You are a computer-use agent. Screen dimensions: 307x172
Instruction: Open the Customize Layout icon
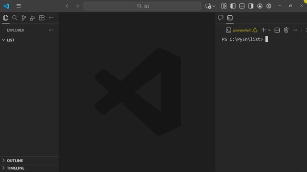coord(224,6)
